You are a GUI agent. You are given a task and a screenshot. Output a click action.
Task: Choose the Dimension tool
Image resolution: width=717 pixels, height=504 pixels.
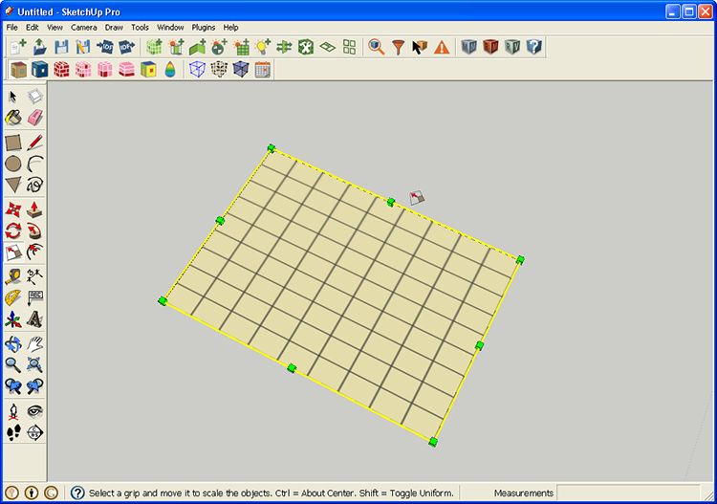34,276
